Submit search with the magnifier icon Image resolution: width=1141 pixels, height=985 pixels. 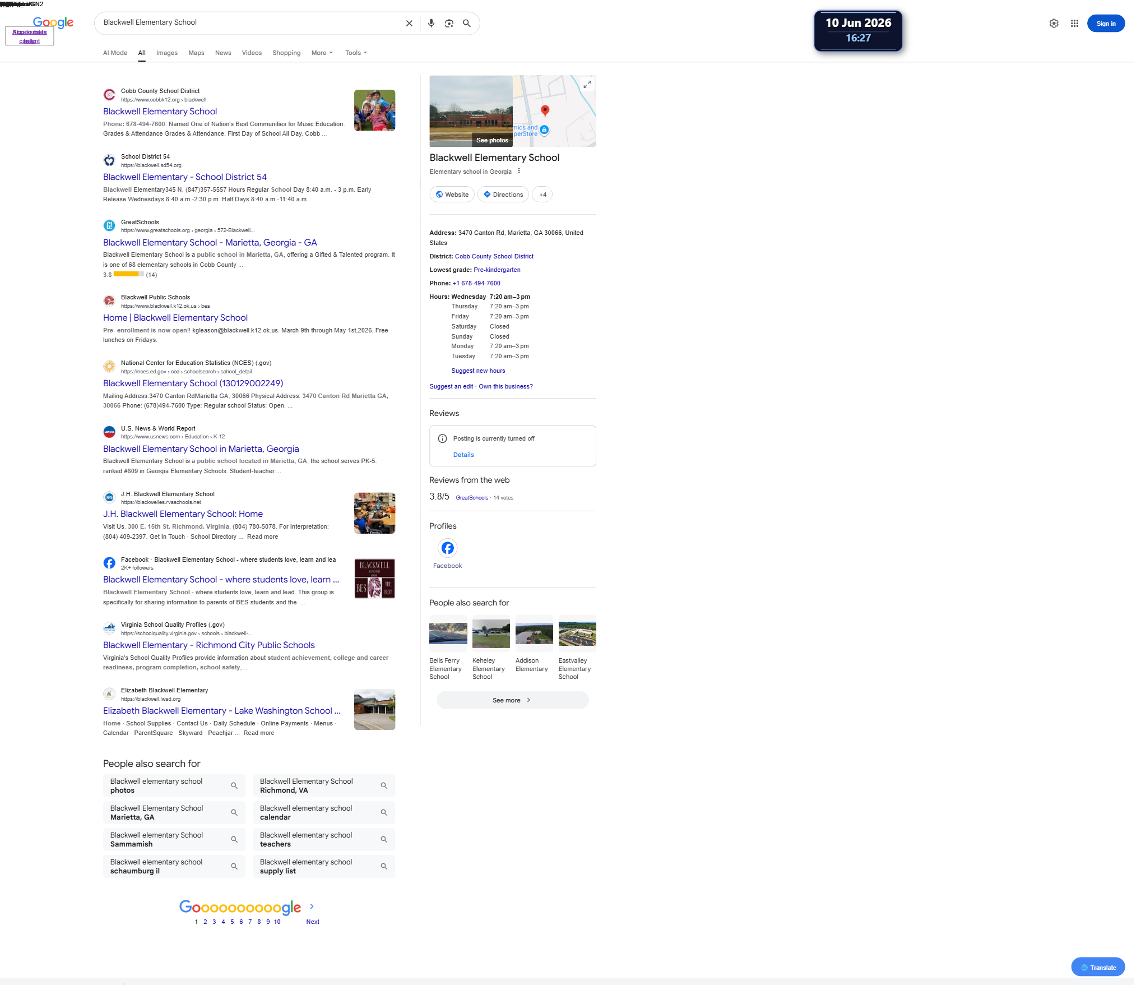[467, 23]
